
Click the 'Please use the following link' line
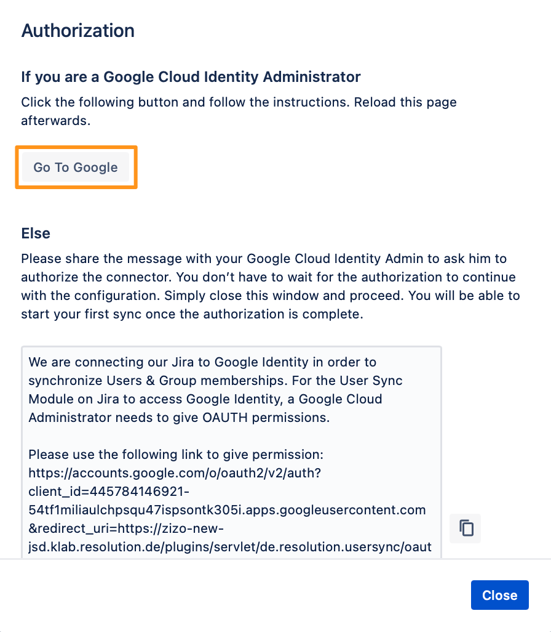point(176,454)
